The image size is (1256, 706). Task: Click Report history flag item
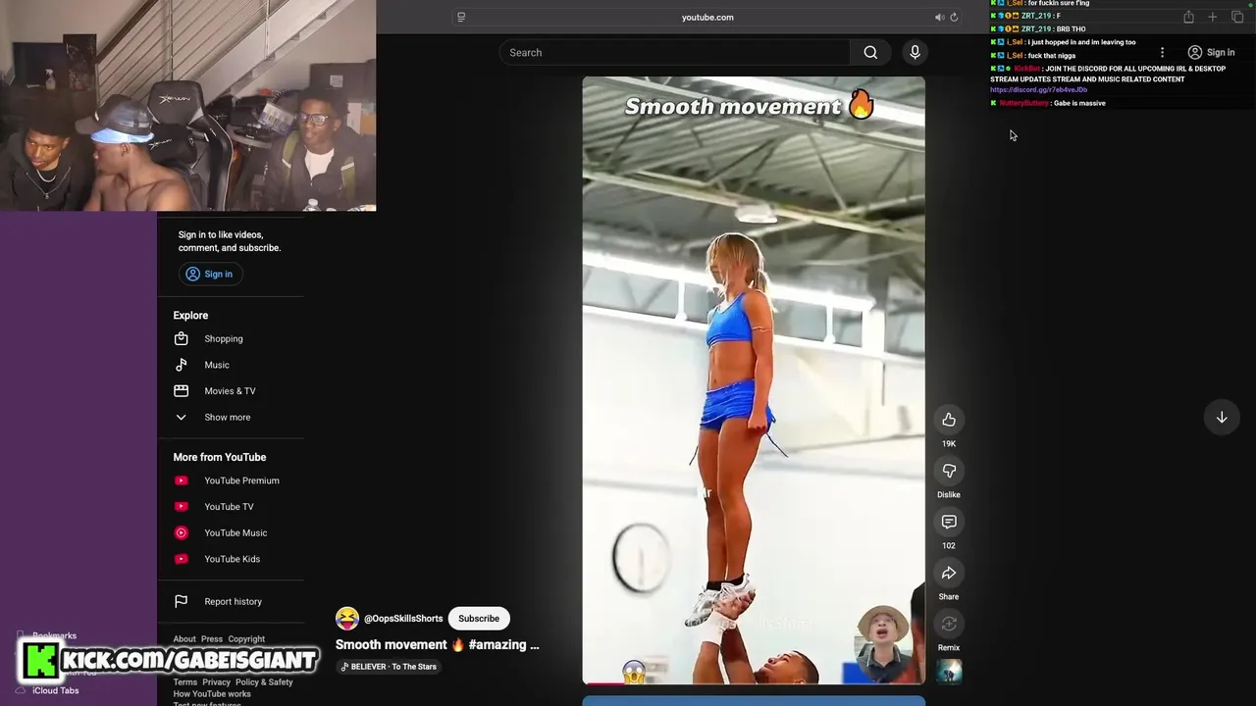pyautogui.click(x=234, y=602)
